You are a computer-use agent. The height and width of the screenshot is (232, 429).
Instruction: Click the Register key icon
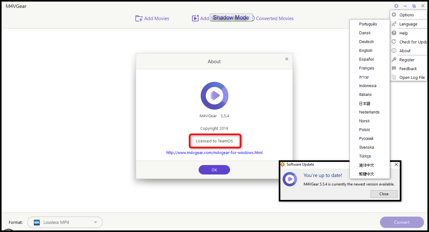[x=394, y=60]
